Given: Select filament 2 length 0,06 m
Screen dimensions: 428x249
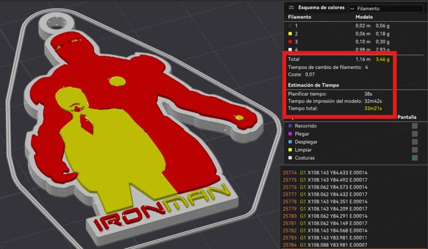Looking at the screenshot, I should pyautogui.click(x=363, y=34).
